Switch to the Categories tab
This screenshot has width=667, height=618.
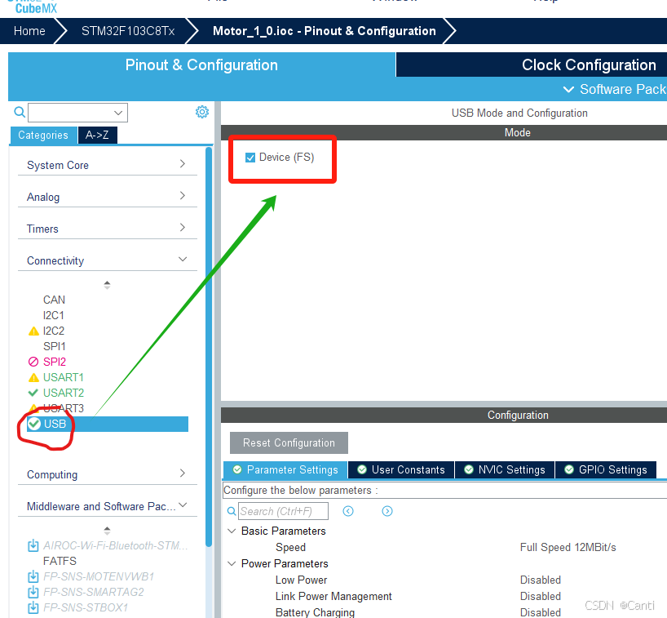pos(43,135)
